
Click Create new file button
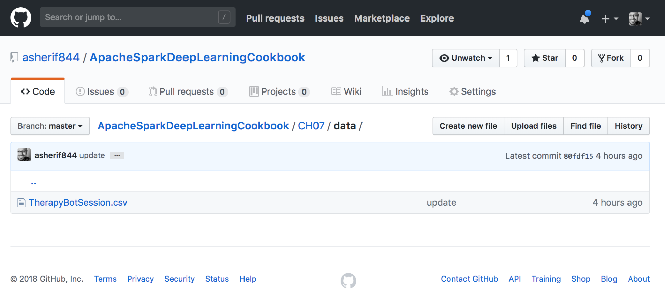[x=468, y=126]
